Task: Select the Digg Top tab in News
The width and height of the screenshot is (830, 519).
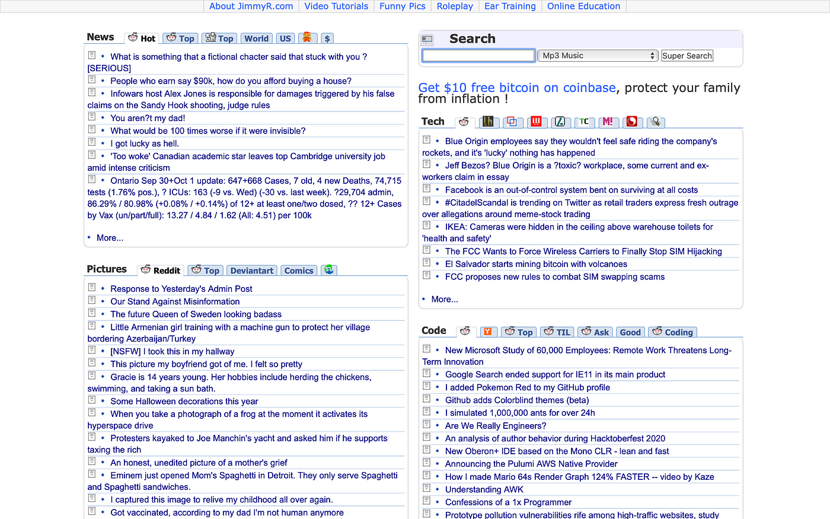Action: 219,38
